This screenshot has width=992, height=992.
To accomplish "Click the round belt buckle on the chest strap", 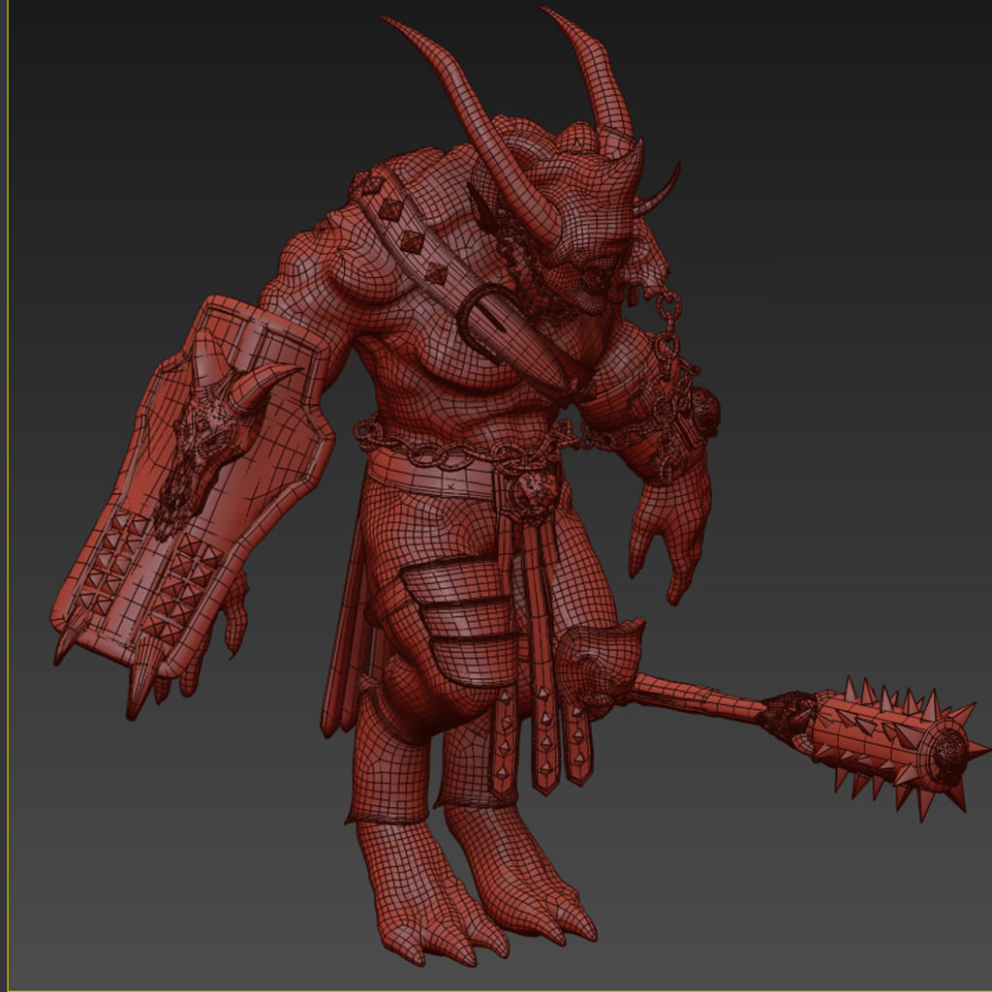I will tap(493, 322).
